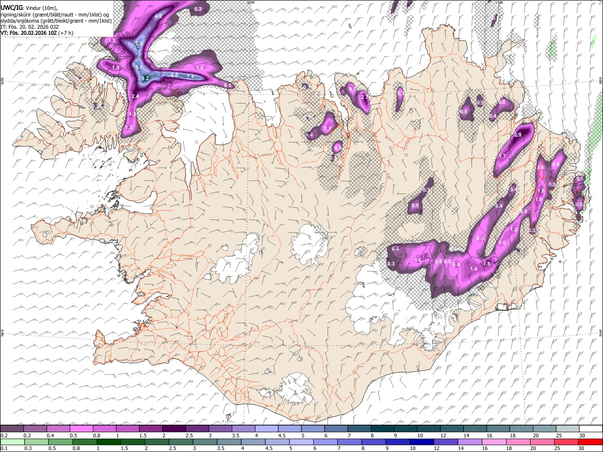Screen dimensions: 603x452
Task: Click the IT initialization time line 03Z
Action: pos(29,27)
